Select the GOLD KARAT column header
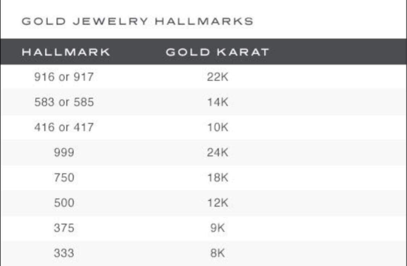 pos(217,52)
